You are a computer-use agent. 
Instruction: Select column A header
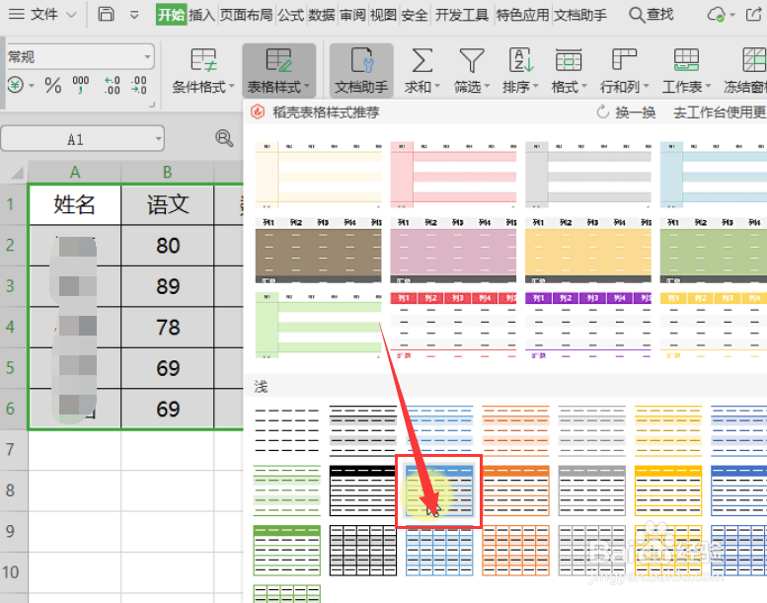(x=74, y=172)
